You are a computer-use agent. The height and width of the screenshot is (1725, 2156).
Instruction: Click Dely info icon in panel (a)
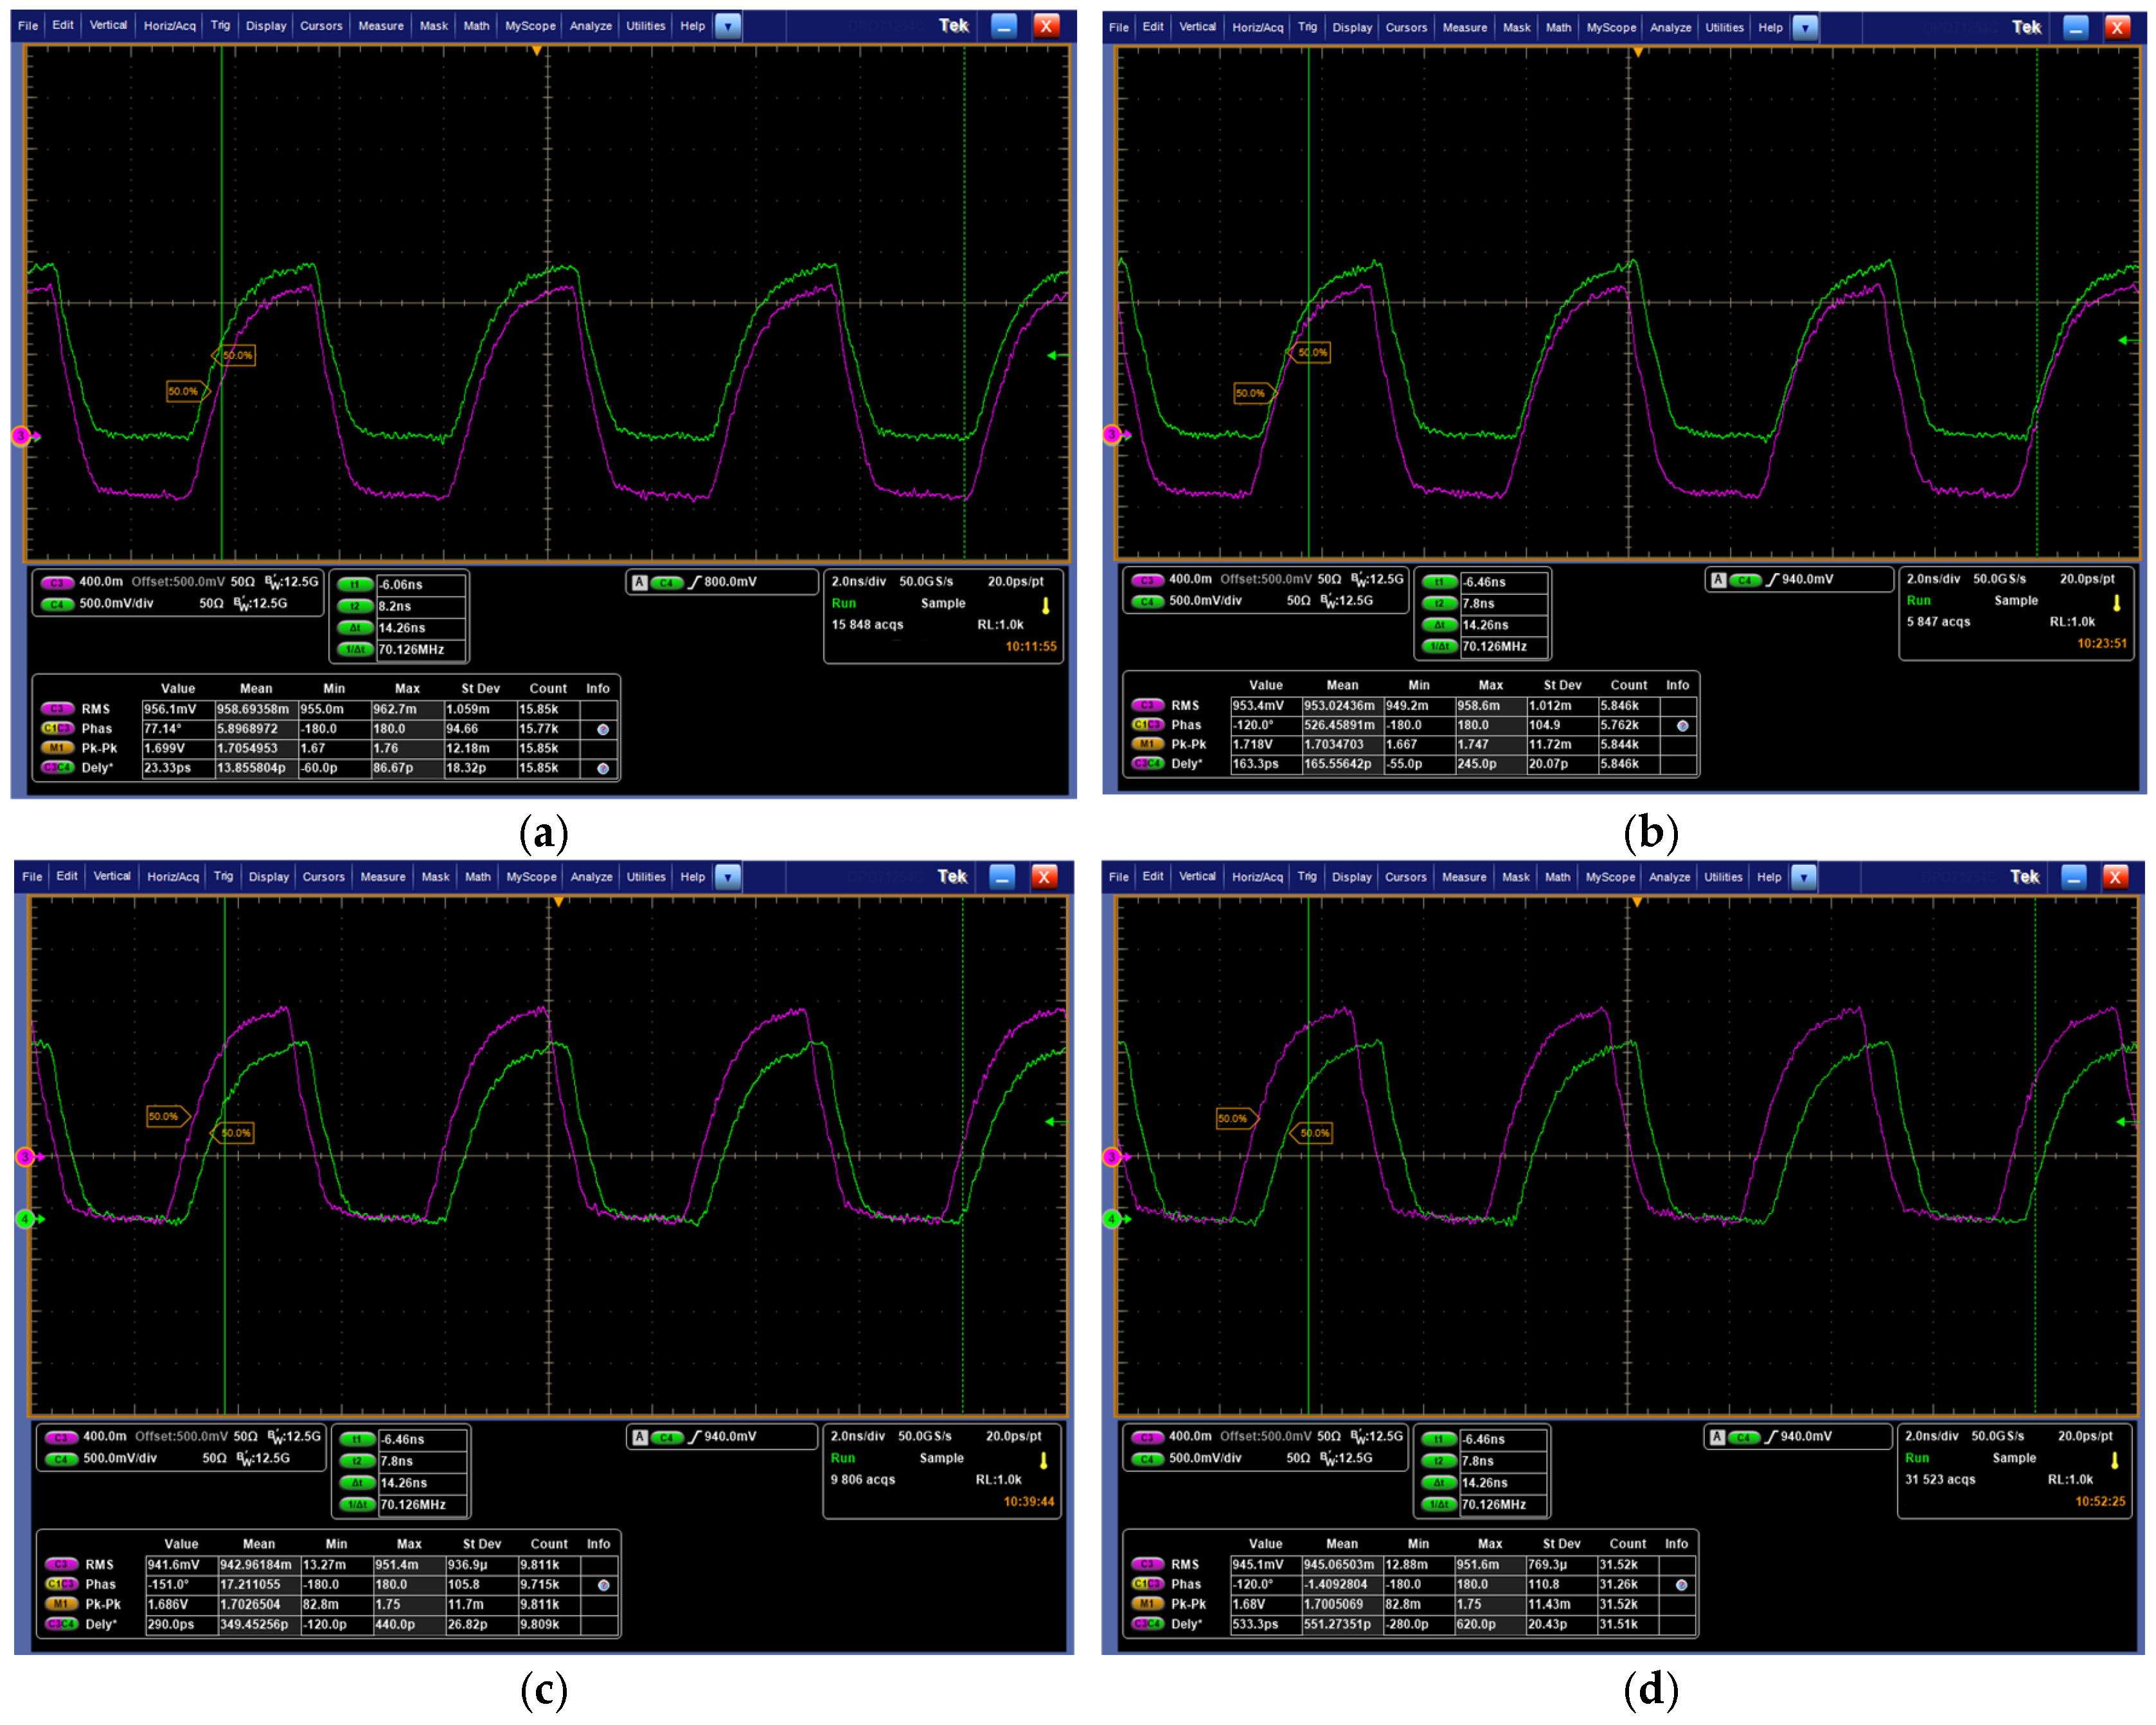[x=602, y=768]
